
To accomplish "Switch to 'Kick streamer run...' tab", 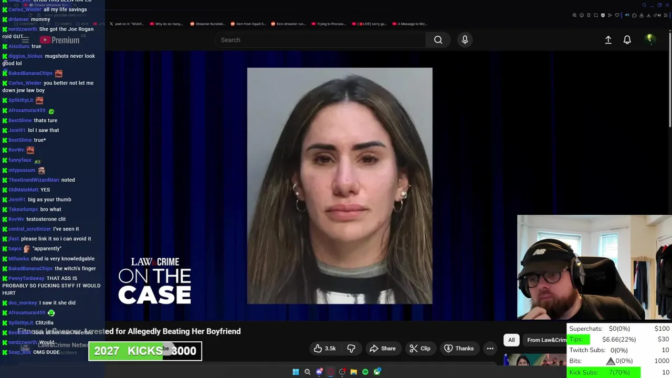I will 288,24.
